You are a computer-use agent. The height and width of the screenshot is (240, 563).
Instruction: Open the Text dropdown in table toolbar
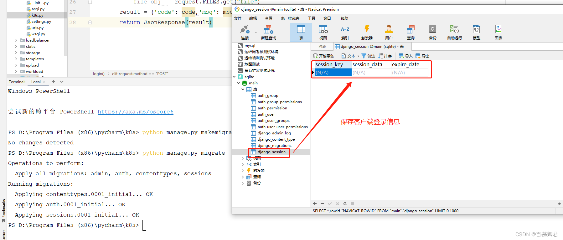[x=350, y=56]
